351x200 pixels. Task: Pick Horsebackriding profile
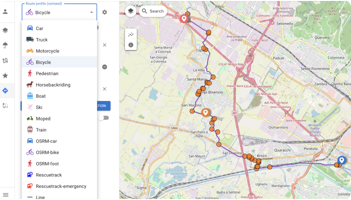tap(53, 84)
